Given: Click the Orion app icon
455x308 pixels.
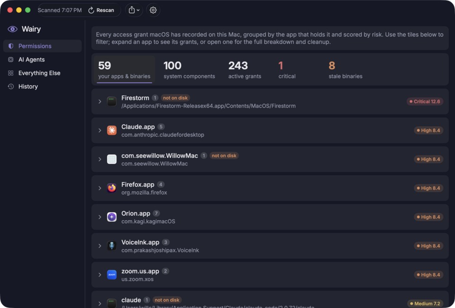Looking at the screenshot, I should pyautogui.click(x=112, y=217).
